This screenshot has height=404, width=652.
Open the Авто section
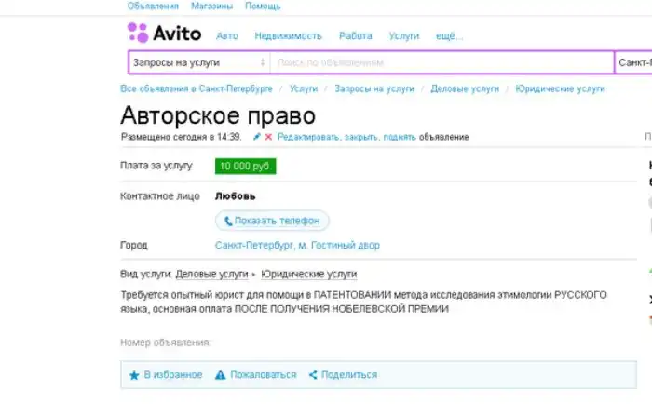pyautogui.click(x=226, y=35)
